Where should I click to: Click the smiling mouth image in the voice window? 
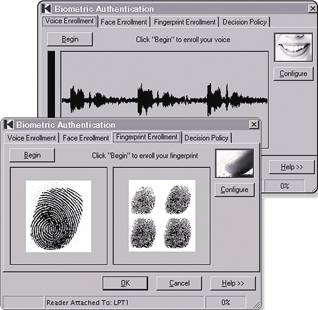coord(293,47)
